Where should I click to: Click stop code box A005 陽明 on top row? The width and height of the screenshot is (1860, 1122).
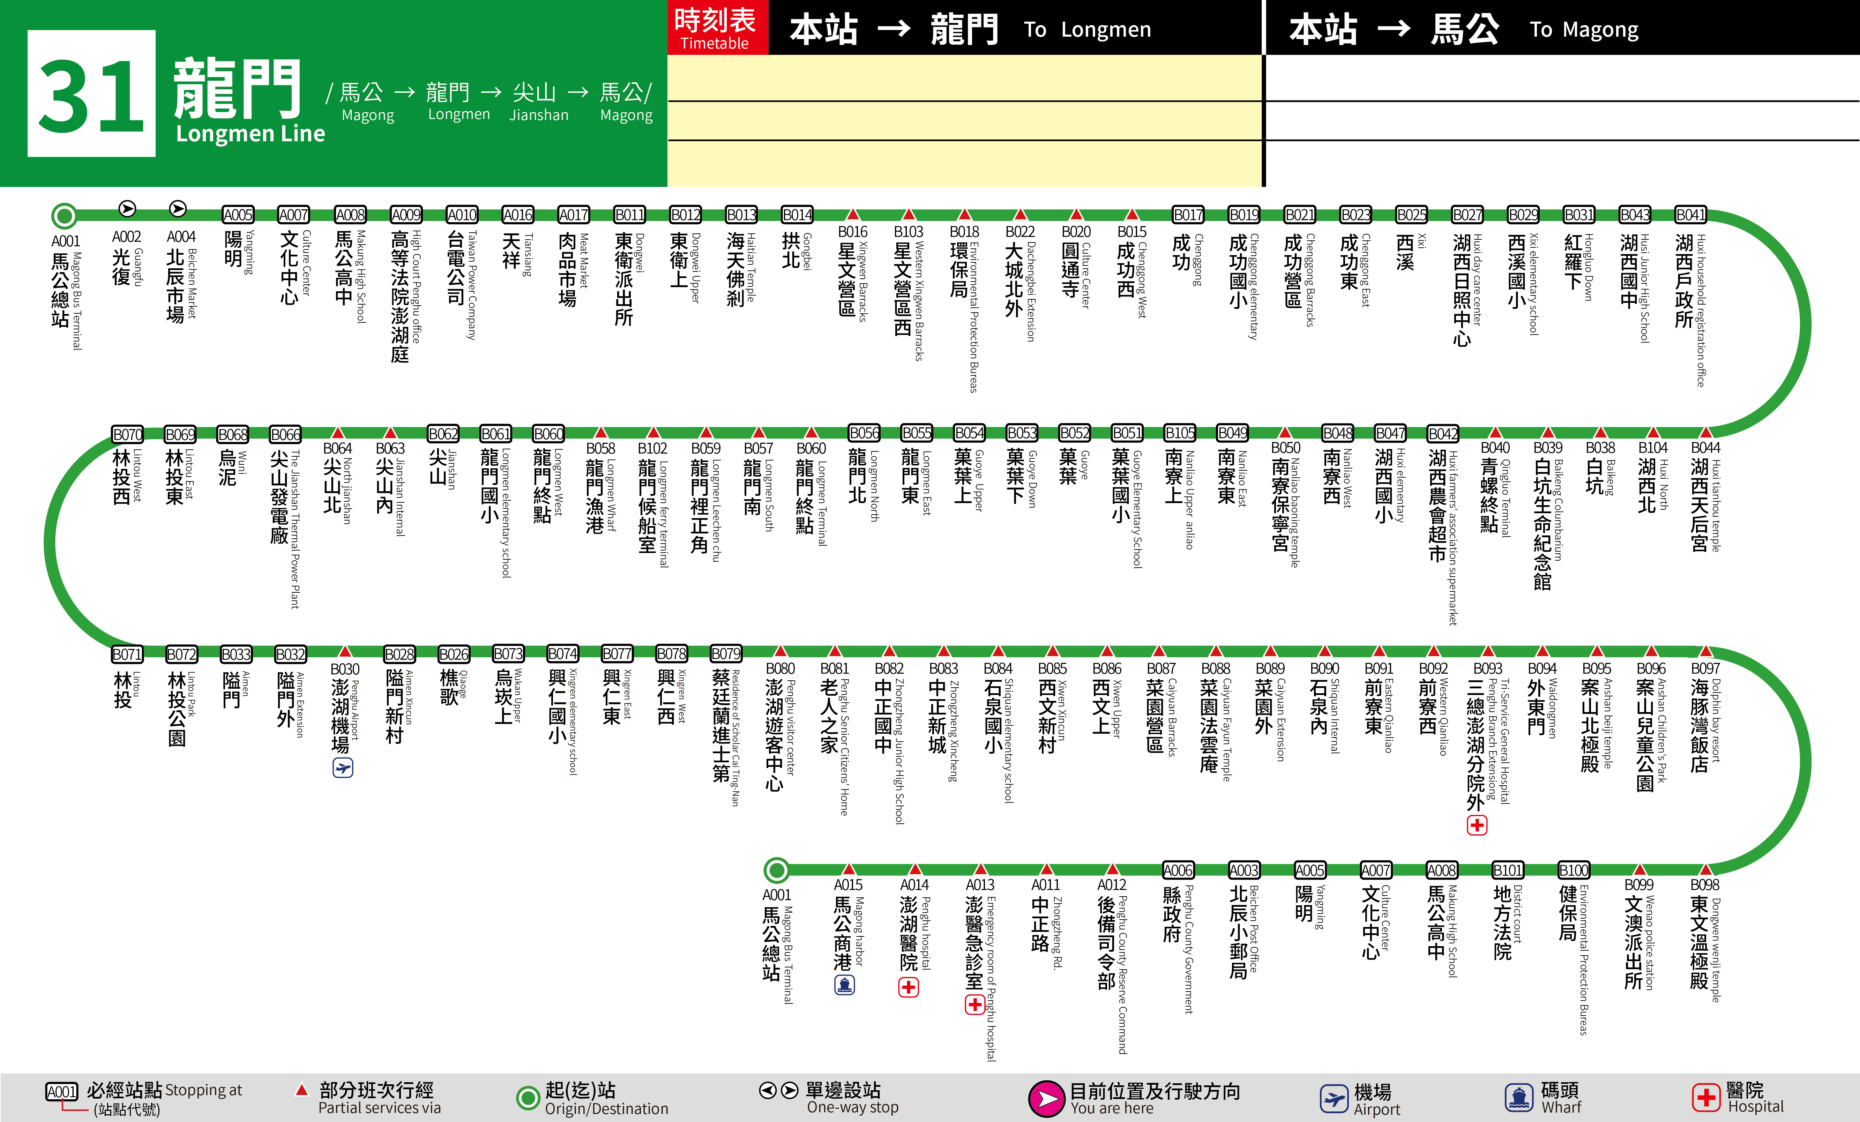238,215
